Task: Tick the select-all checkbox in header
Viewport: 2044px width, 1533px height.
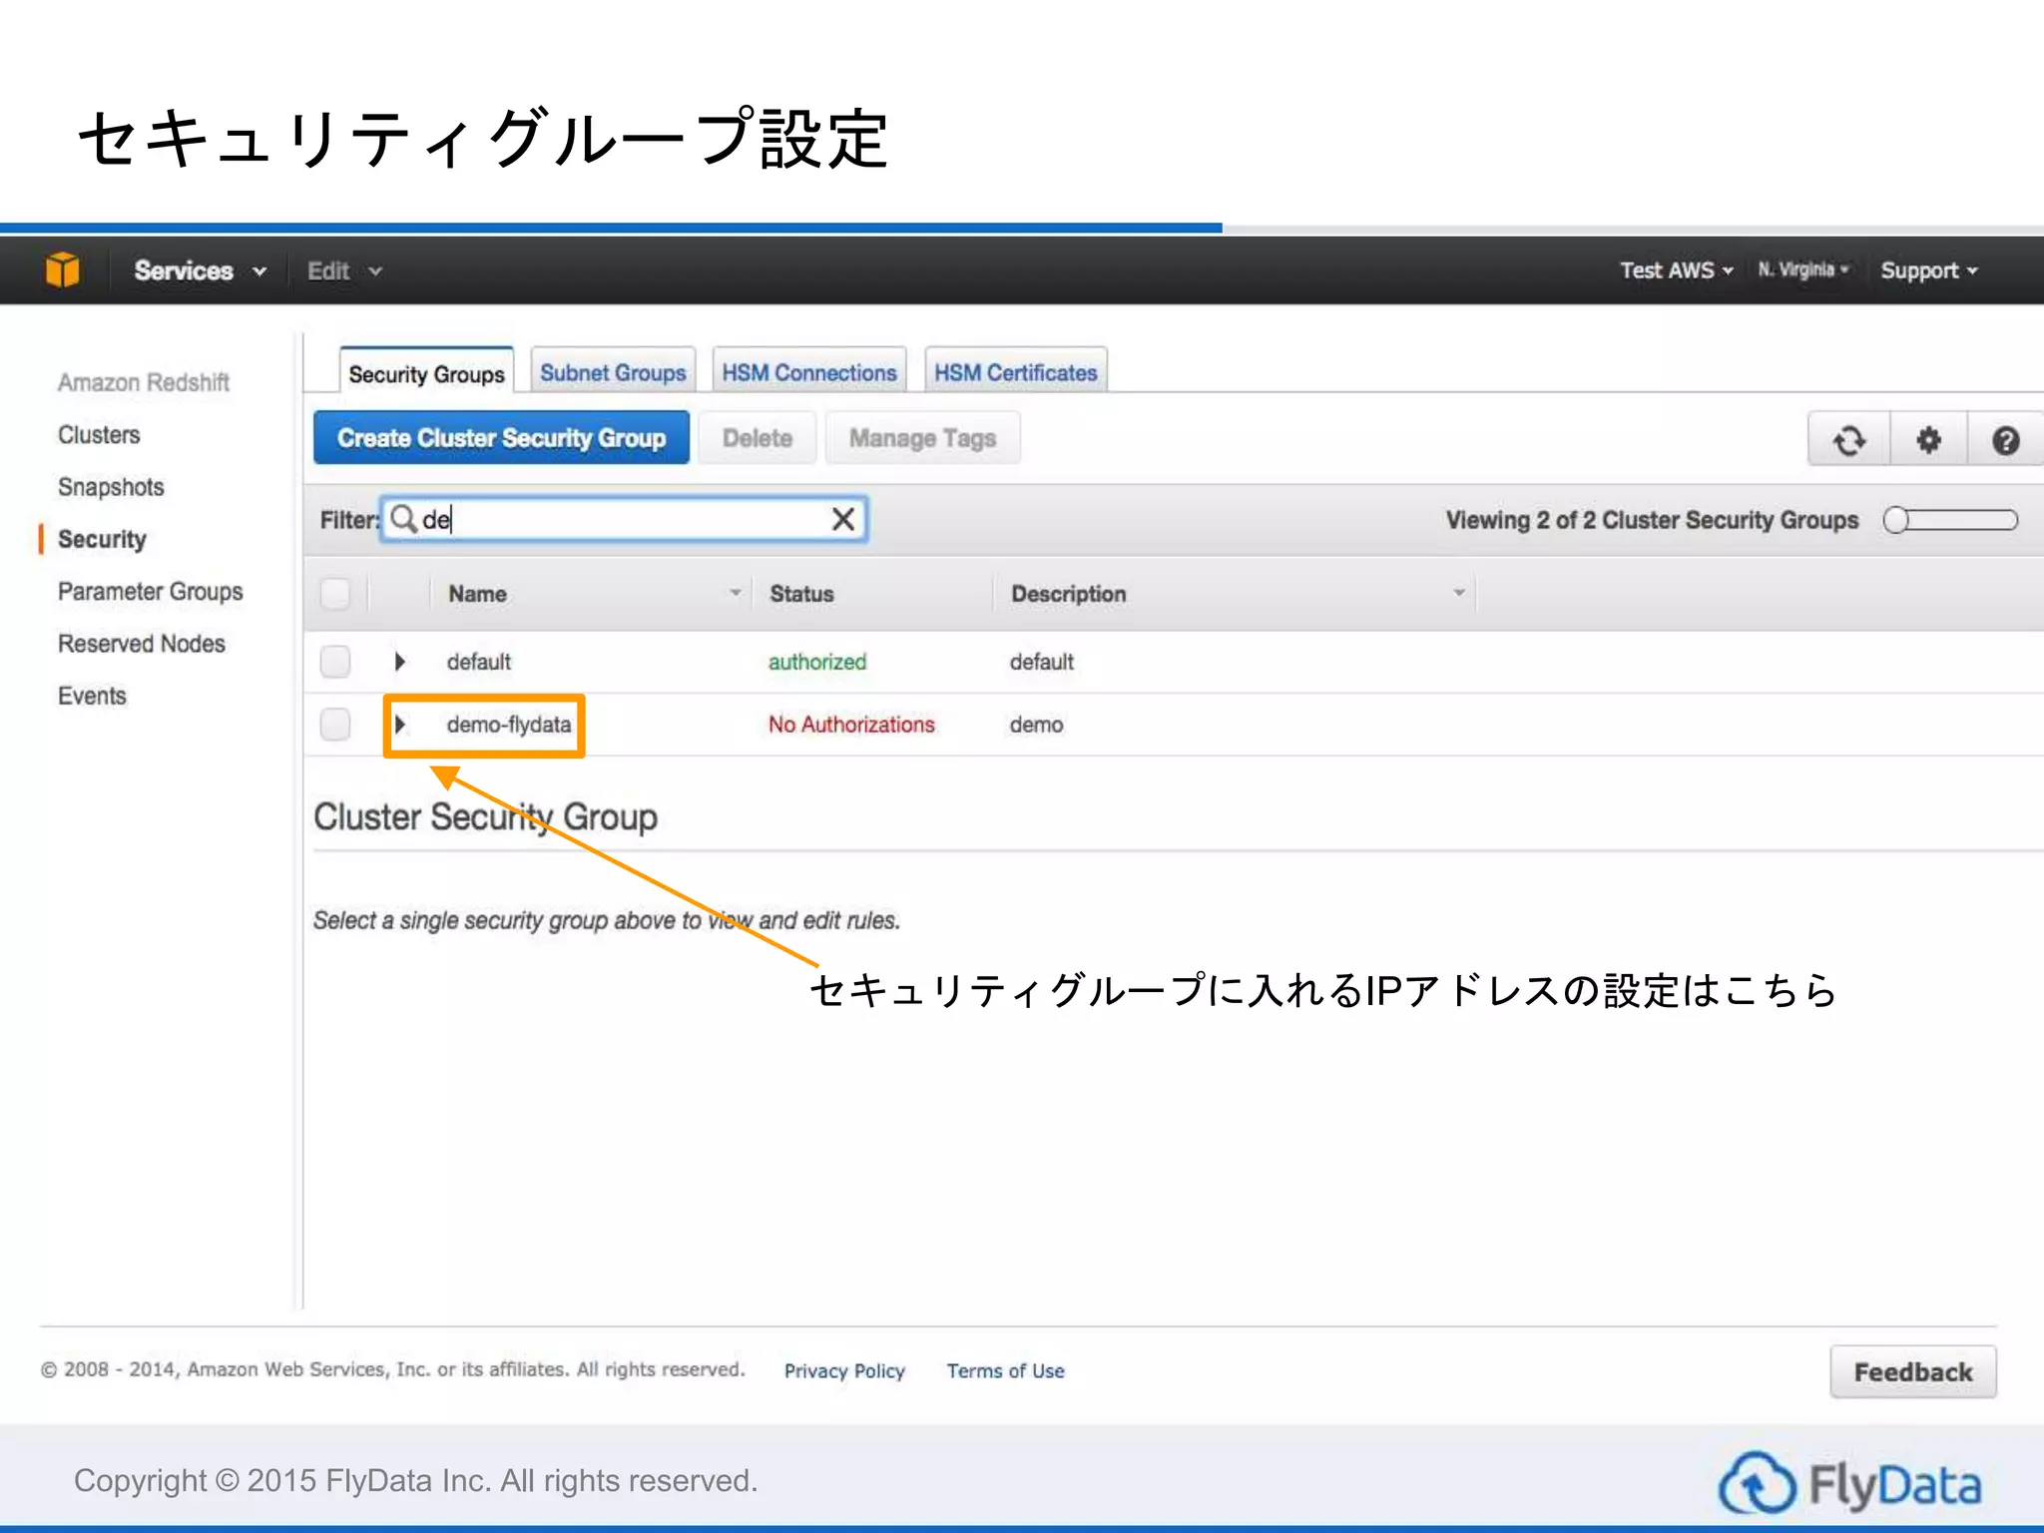Action: [x=335, y=594]
